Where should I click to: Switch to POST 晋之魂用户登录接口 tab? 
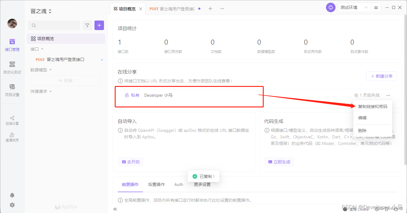[172, 9]
